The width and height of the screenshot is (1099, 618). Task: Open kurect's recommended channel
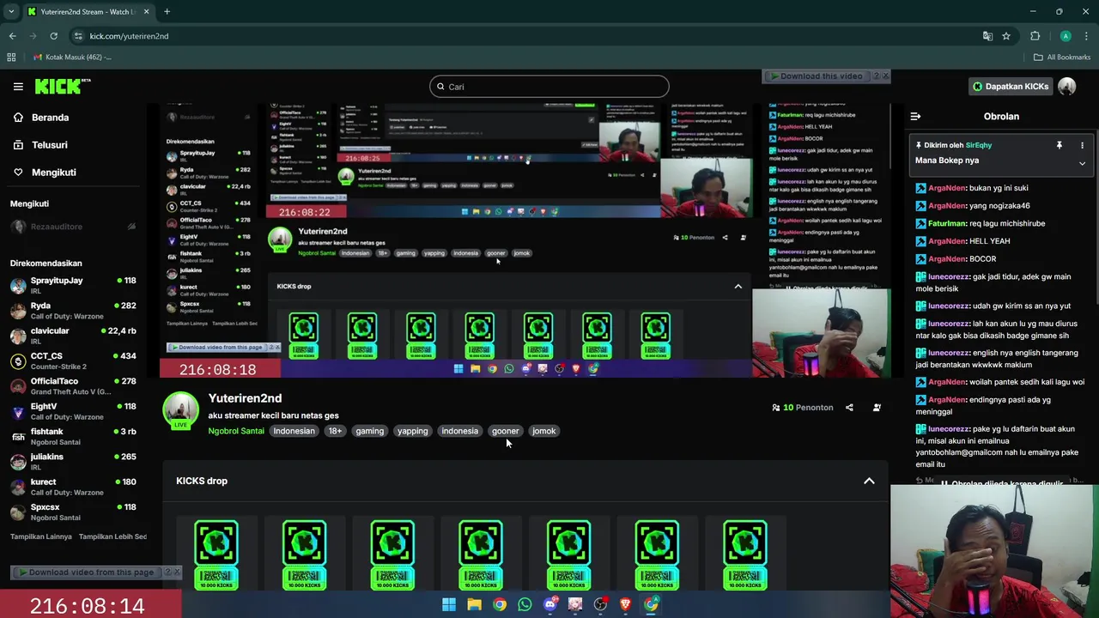[x=73, y=487]
